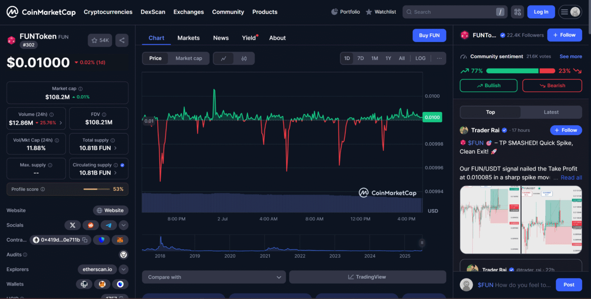Viewport: 591px width, 299px height.
Task: Open the MetaMask wallet icon in Wallets row
Action: coord(102,284)
